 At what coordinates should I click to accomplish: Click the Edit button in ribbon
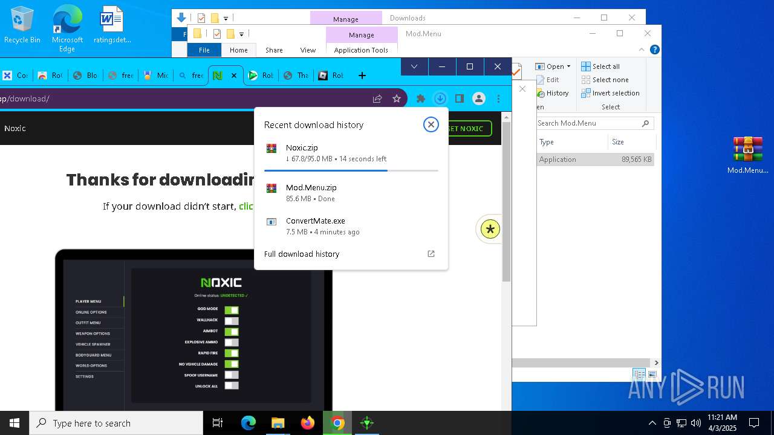(547, 80)
